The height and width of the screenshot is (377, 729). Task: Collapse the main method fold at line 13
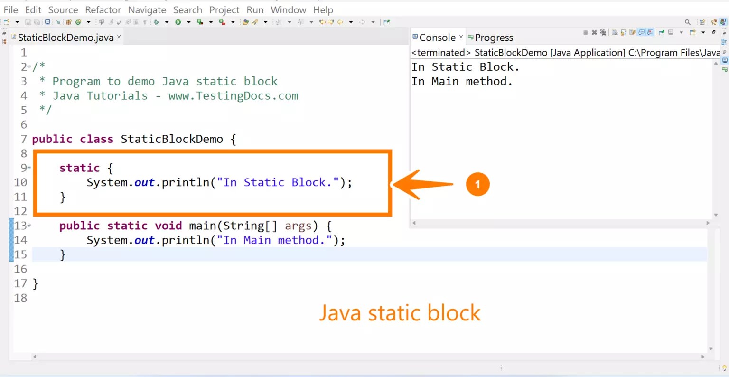(x=29, y=226)
